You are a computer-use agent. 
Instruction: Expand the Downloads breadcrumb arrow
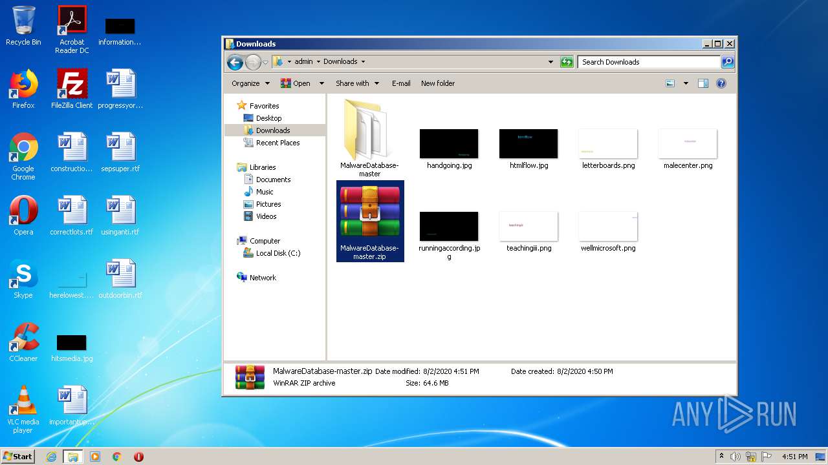[x=363, y=62]
